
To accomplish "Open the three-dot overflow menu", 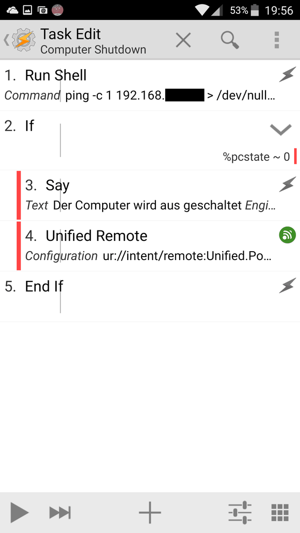I will click(x=277, y=40).
